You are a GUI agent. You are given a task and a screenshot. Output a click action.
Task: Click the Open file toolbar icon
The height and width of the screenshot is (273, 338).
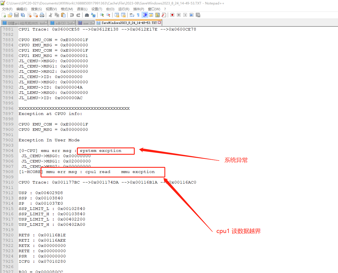coord(10,15)
